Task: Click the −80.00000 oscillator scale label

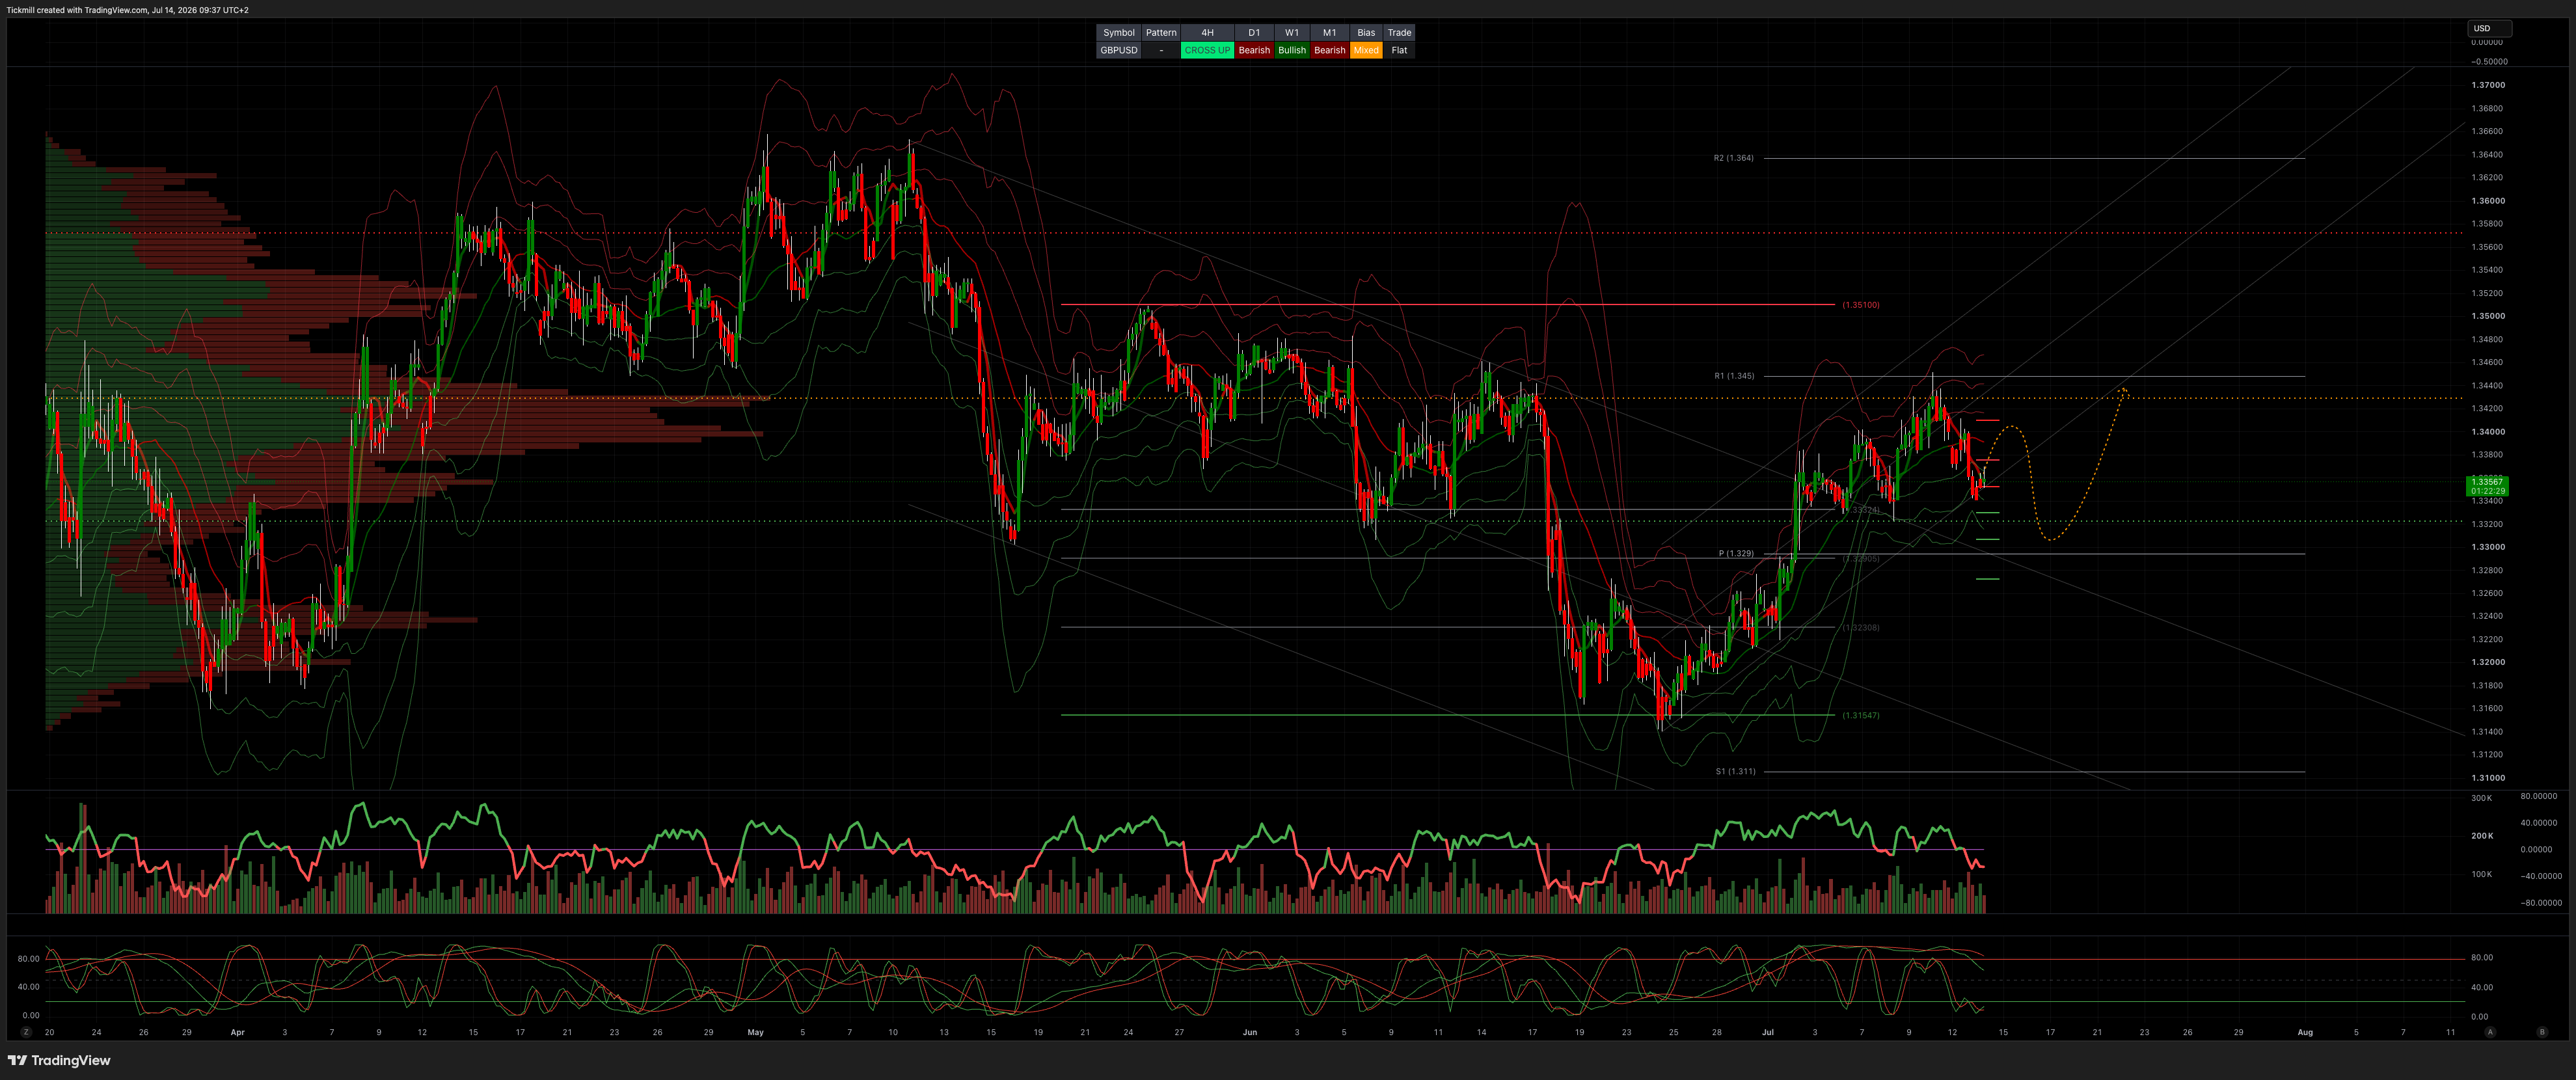Action: point(2541,903)
